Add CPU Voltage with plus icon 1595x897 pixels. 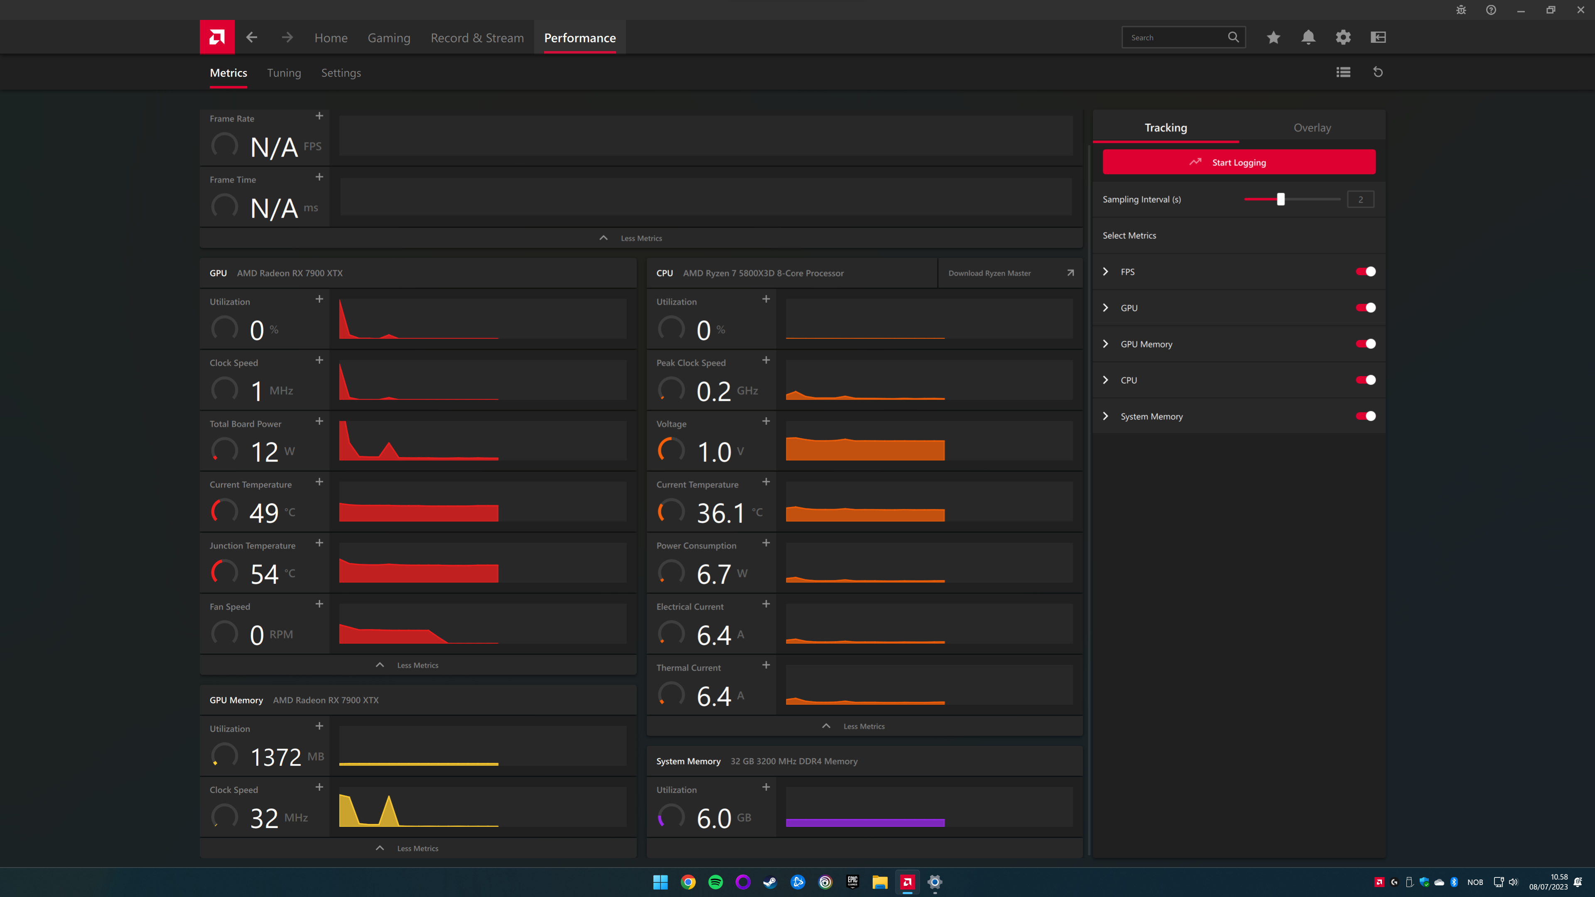(x=766, y=421)
